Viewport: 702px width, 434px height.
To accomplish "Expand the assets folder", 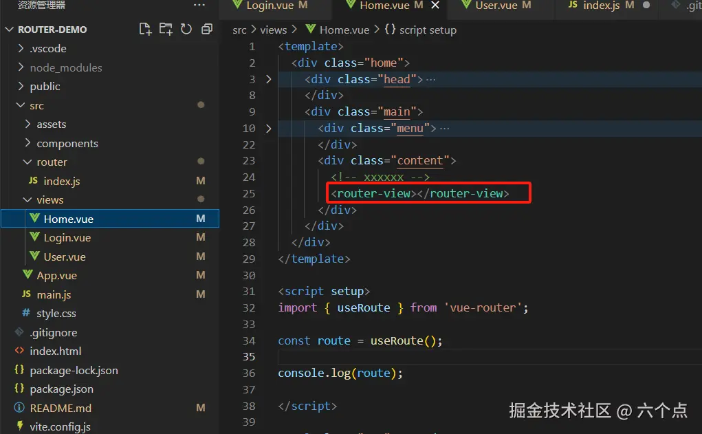I will (x=28, y=124).
